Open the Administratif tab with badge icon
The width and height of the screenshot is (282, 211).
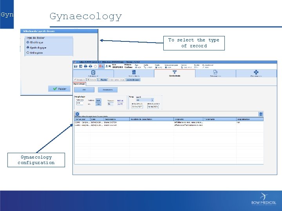93,73
